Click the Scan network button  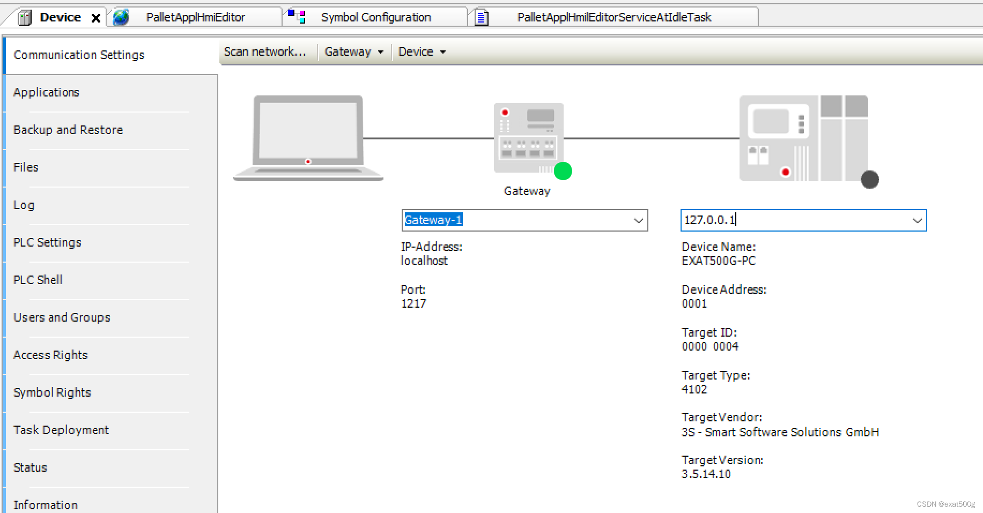coord(267,51)
